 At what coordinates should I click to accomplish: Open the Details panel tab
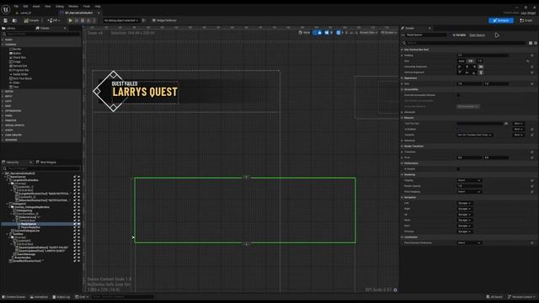point(409,28)
